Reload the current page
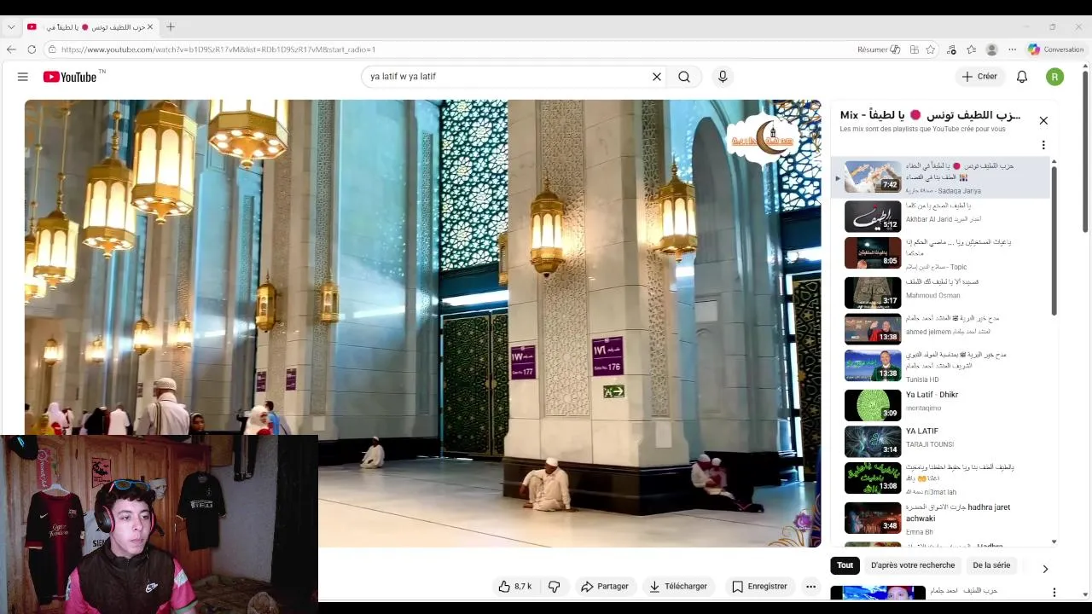 (x=32, y=49)
